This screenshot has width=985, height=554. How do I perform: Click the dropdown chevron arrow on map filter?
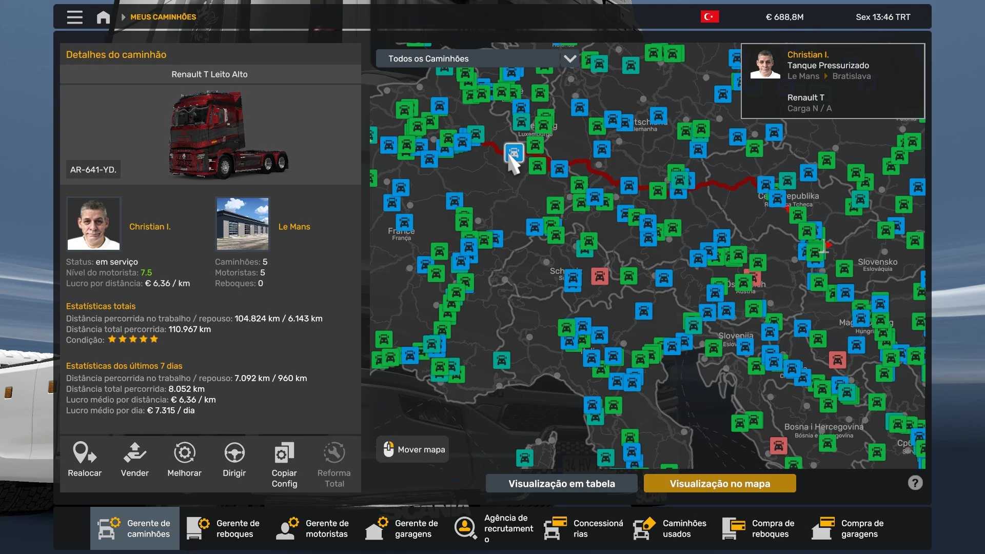(569, 58)
